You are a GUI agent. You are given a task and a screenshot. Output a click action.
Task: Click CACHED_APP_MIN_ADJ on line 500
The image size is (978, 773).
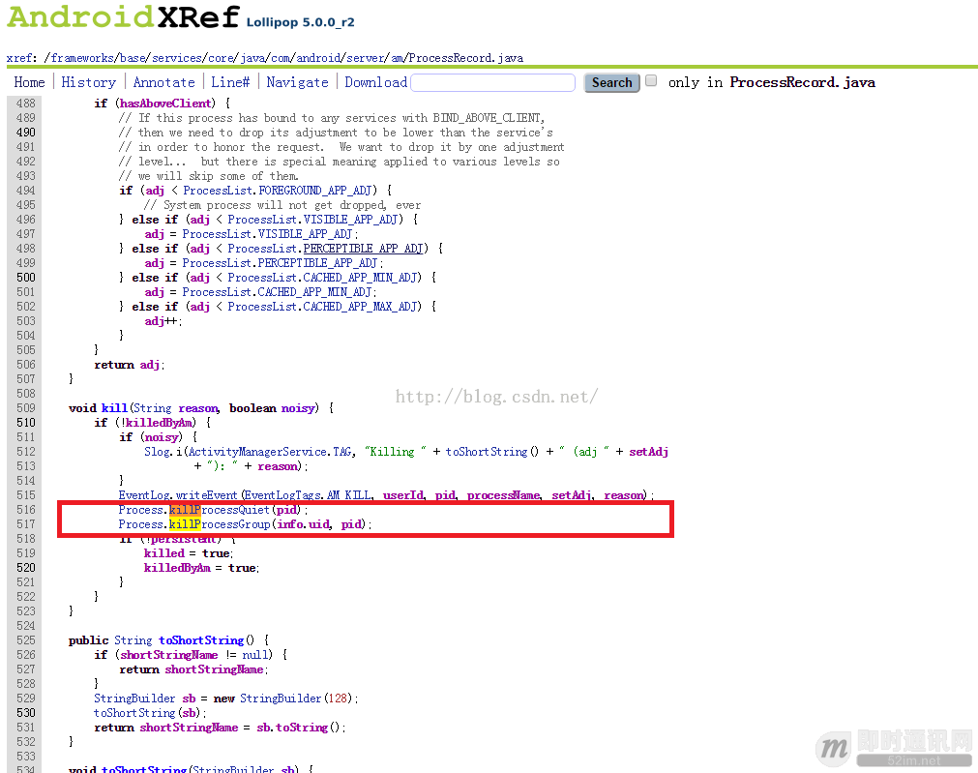coord(360,277)
